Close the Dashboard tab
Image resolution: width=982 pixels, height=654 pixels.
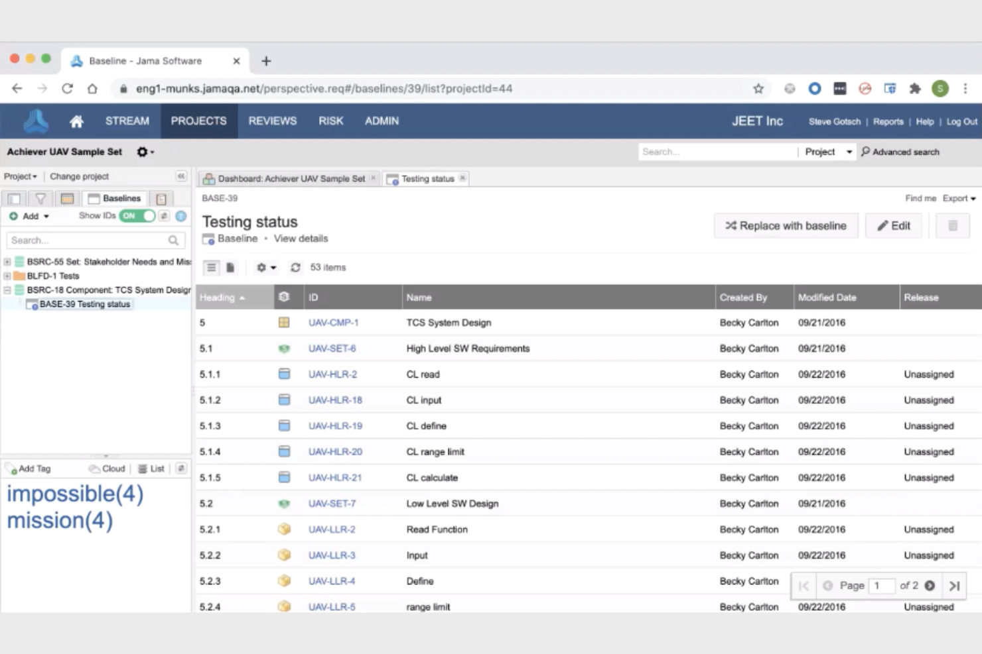pyautogui.click(x=374, y=178)
